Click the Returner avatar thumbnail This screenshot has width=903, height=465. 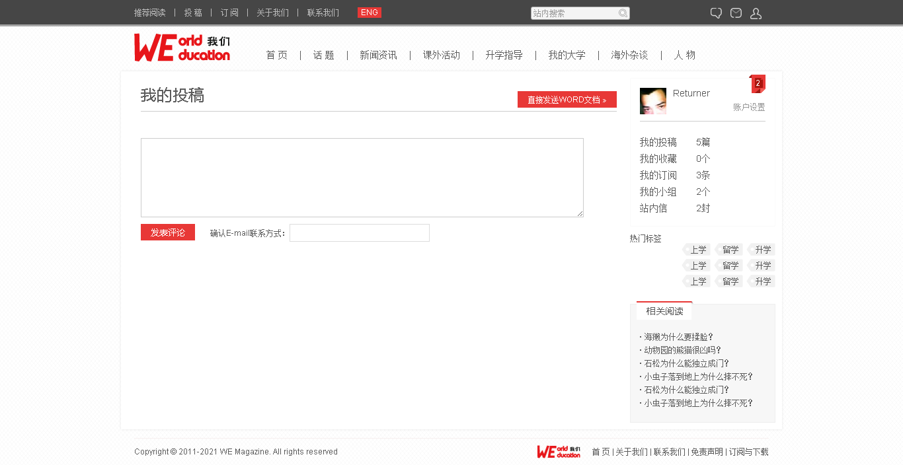(x=652, y=101)
